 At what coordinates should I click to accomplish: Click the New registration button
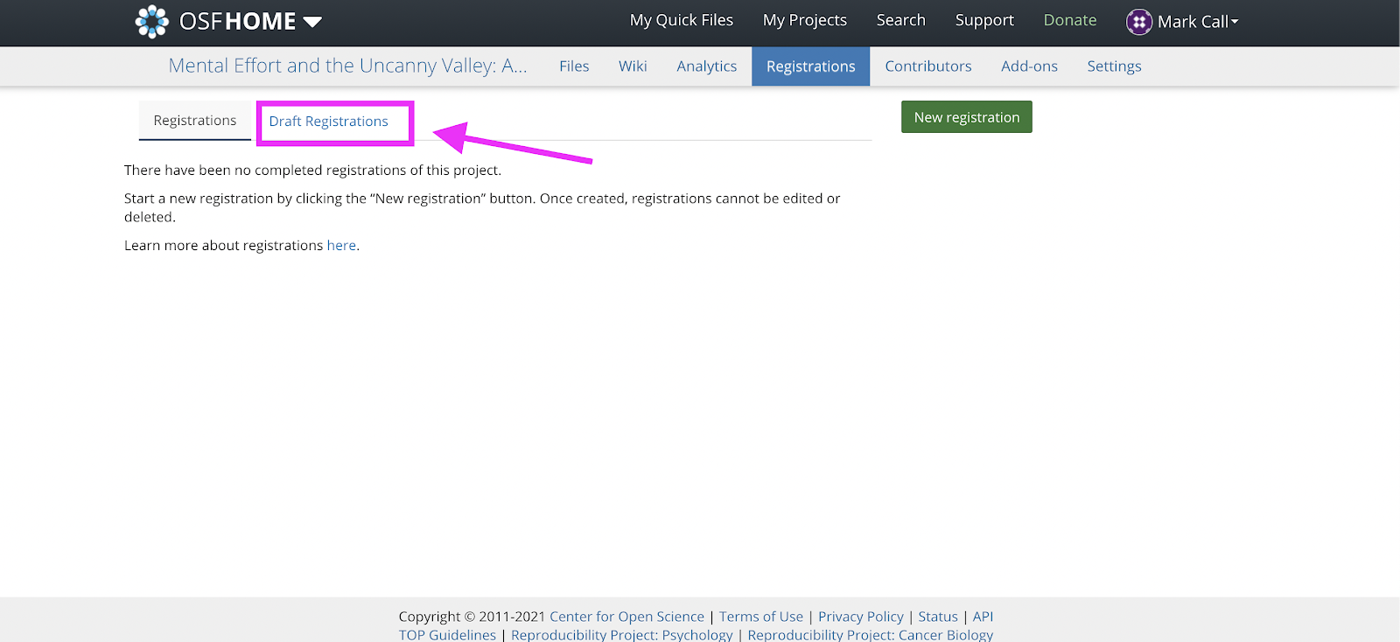click(967, 117)
